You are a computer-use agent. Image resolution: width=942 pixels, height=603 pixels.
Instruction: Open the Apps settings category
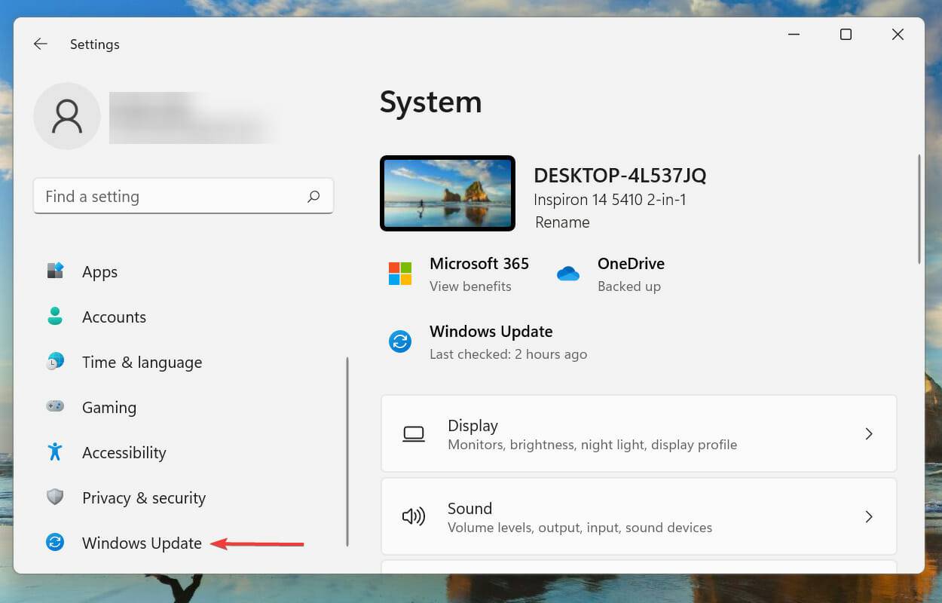(x=99, y=272)
